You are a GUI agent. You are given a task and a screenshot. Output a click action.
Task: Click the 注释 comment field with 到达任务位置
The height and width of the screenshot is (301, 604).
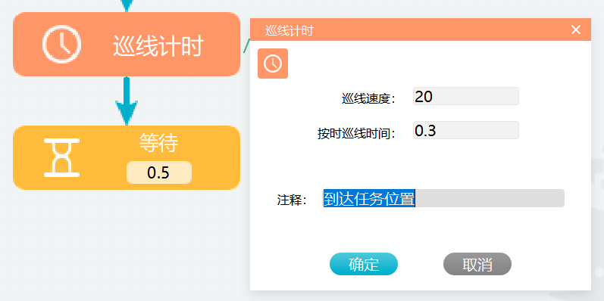(x=443, y=198)
